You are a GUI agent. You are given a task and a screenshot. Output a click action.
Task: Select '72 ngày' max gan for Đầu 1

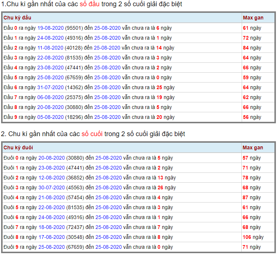(252, 38)
